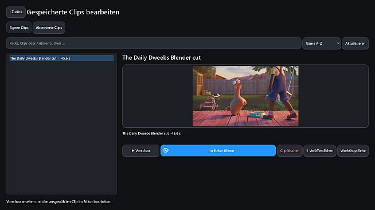This screenshot has width=375, height=210.
Task: Click the editor icon on the blue button
Action: tap(166, 150)
